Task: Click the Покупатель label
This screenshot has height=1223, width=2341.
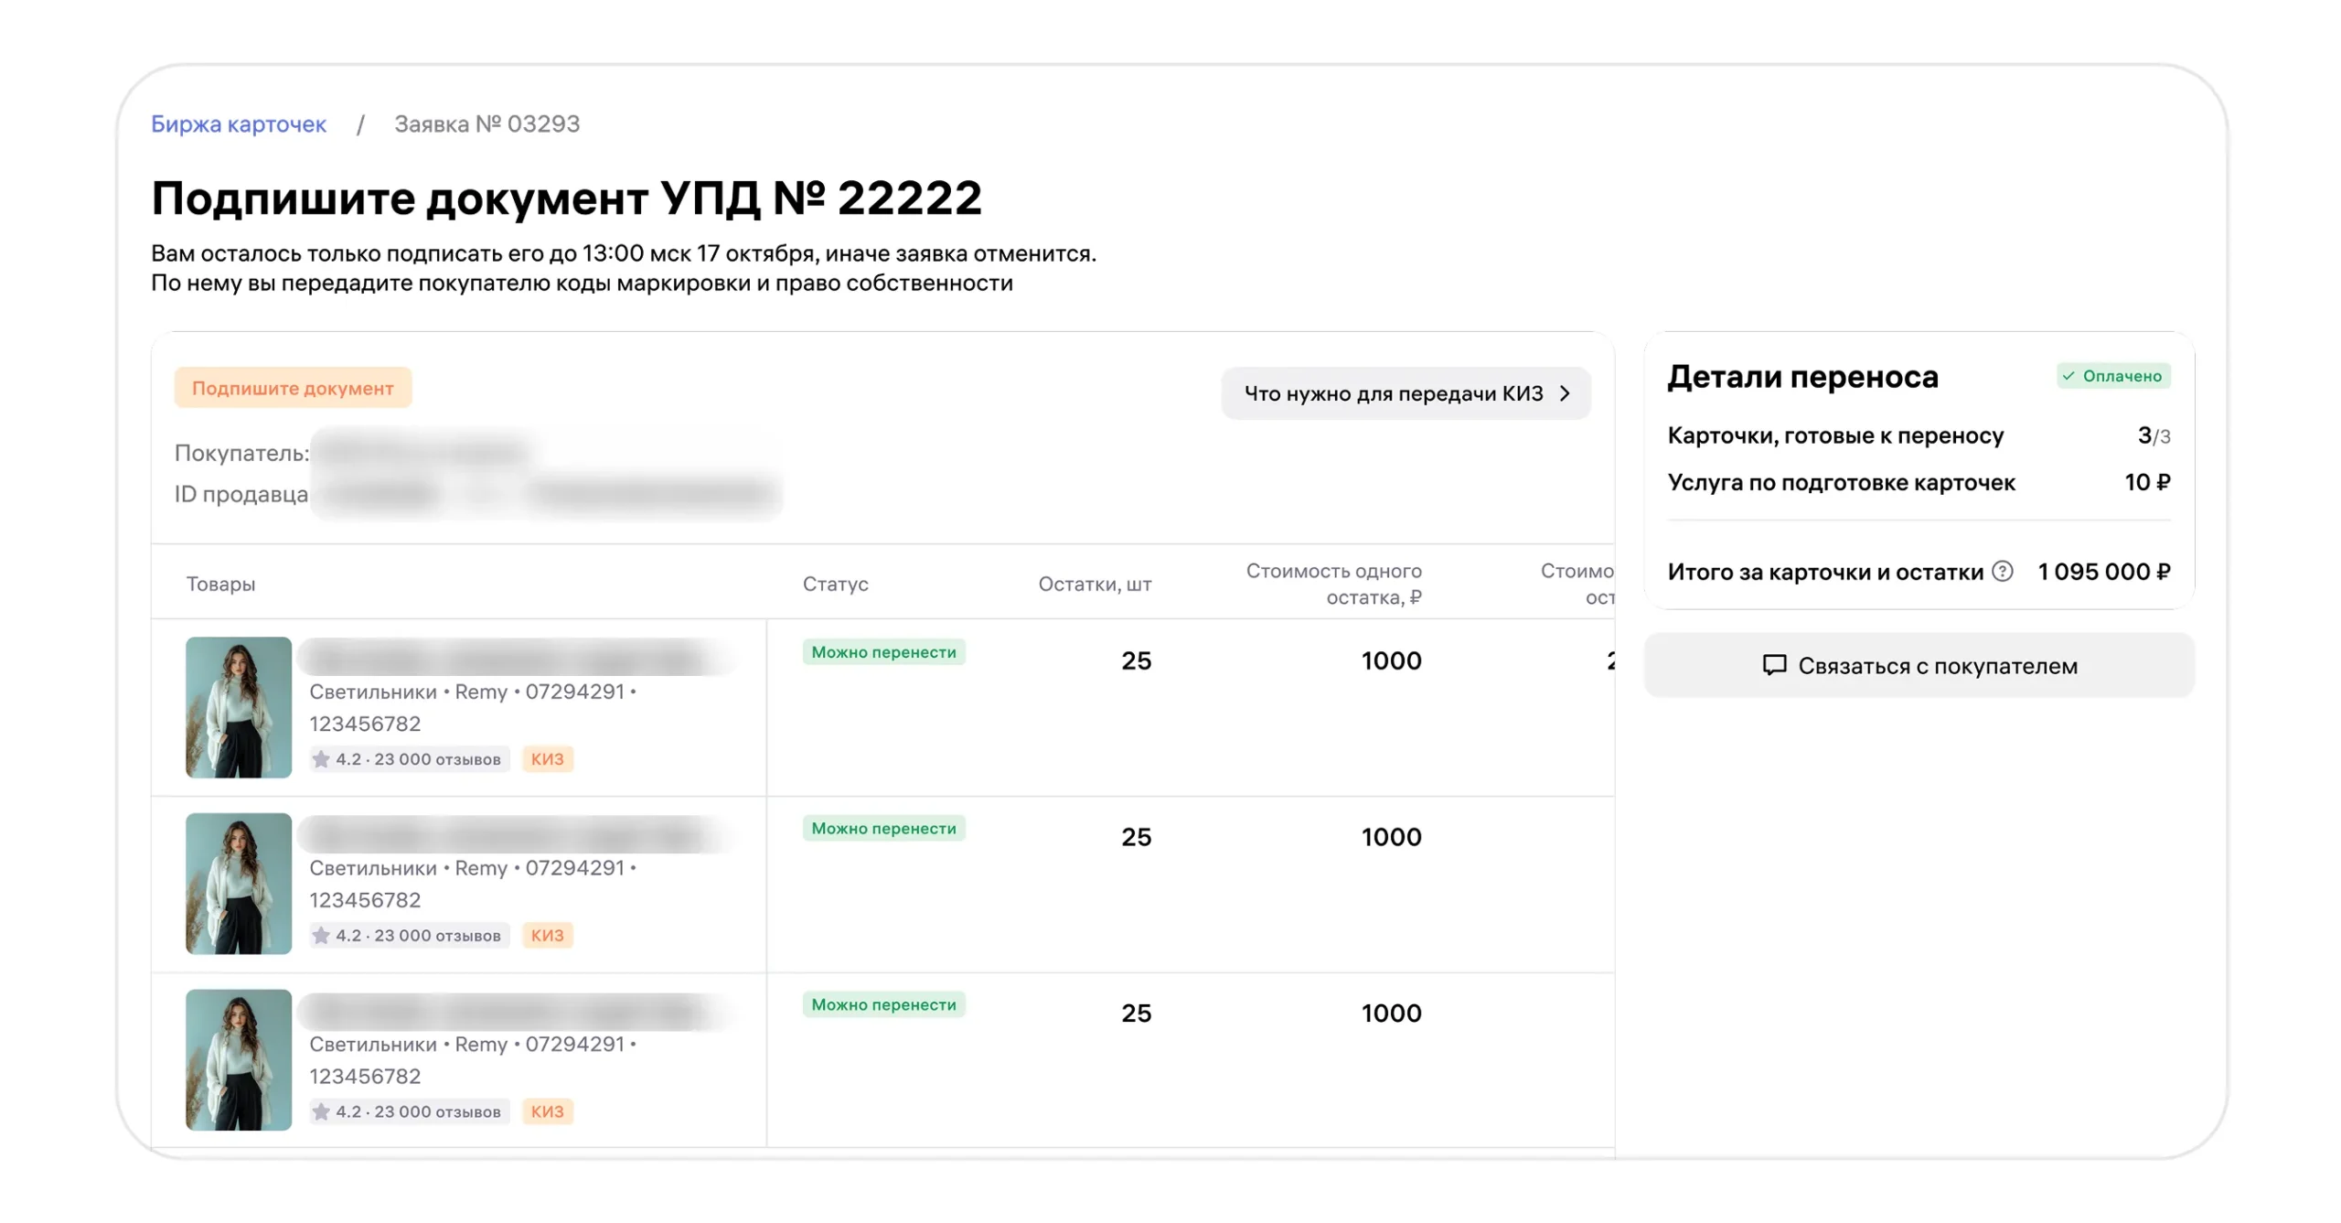Action: pos(241,453)
